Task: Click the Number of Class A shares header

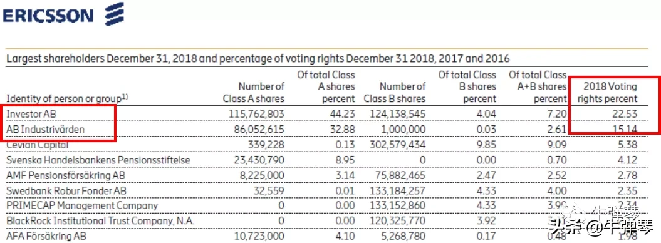Action: [x=253, y=93]
